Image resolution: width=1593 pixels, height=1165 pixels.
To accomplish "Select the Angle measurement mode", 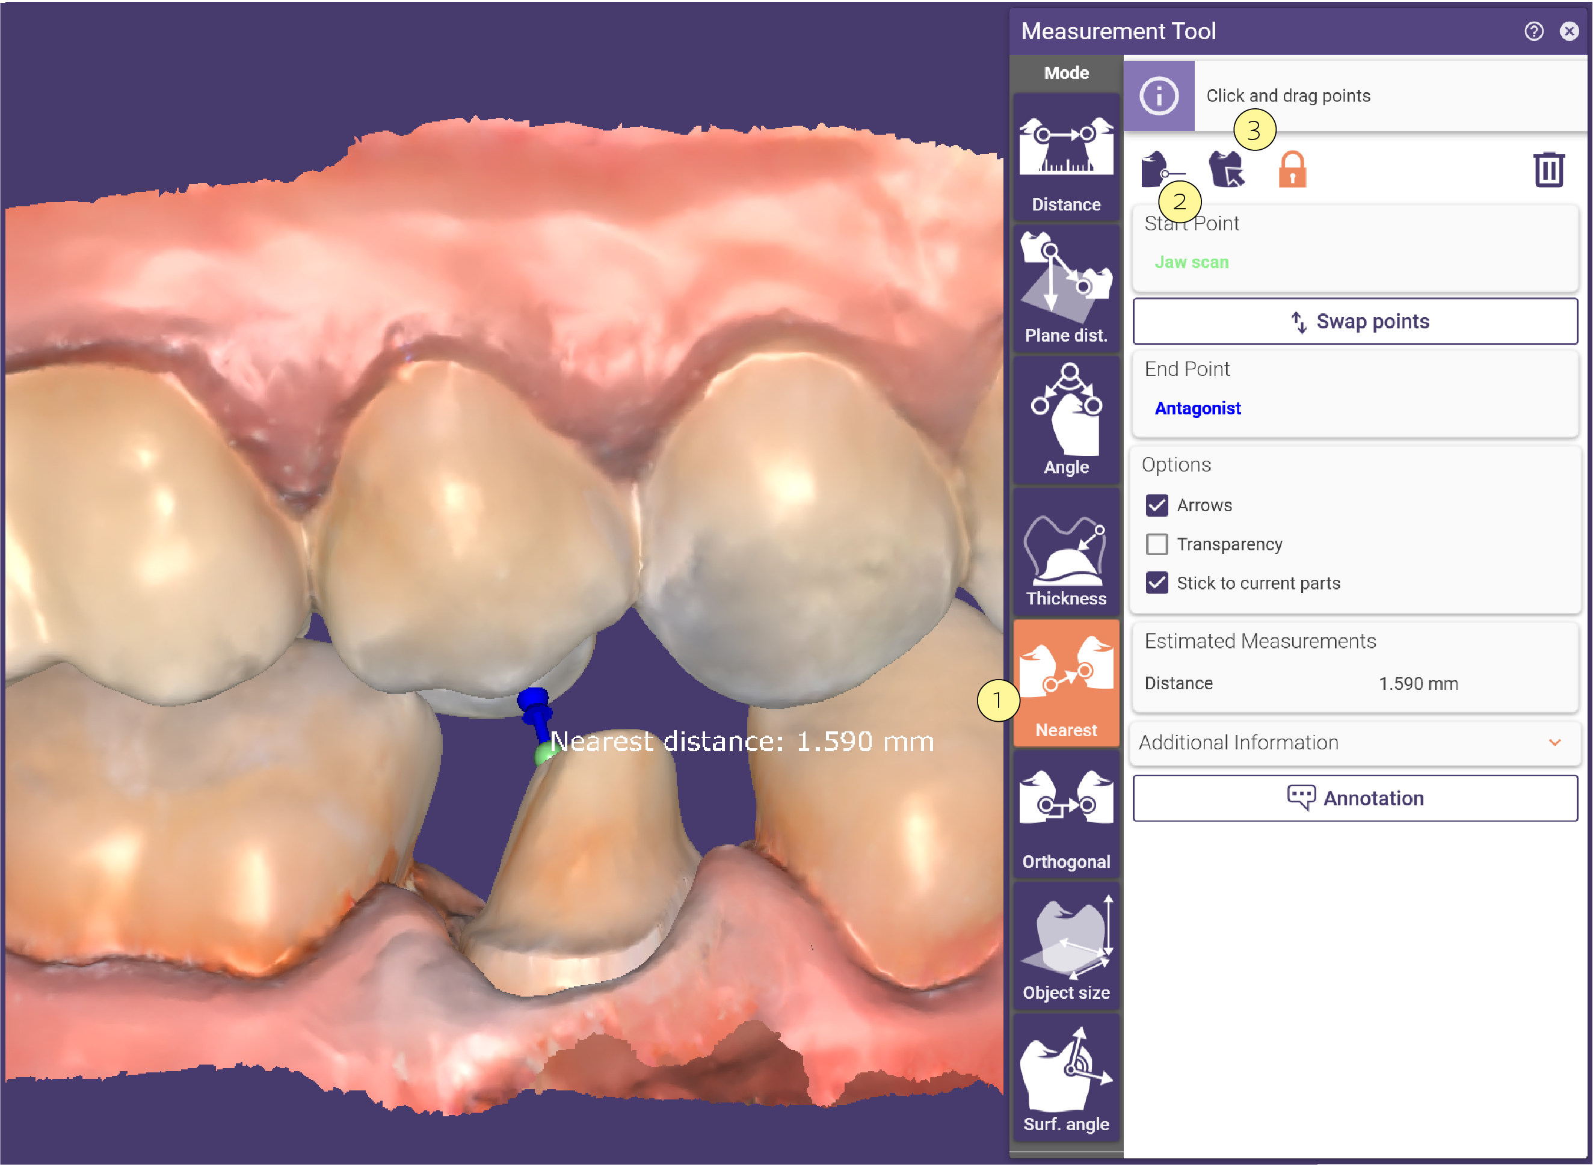I will click(1065, 420).
